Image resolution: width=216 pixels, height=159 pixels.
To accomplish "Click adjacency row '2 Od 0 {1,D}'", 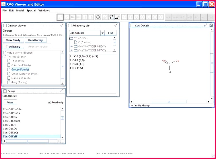I will [77, 60].
